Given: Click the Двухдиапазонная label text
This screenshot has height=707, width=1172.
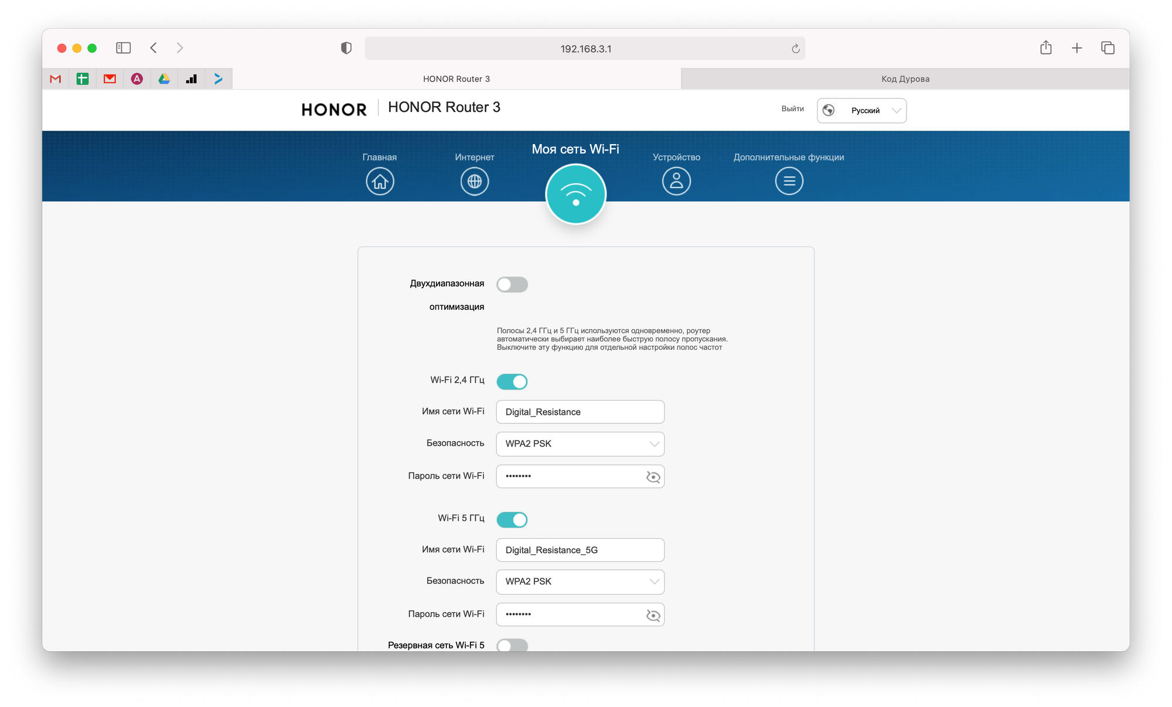Looking at the screenshot, I should tap(447, 284).
